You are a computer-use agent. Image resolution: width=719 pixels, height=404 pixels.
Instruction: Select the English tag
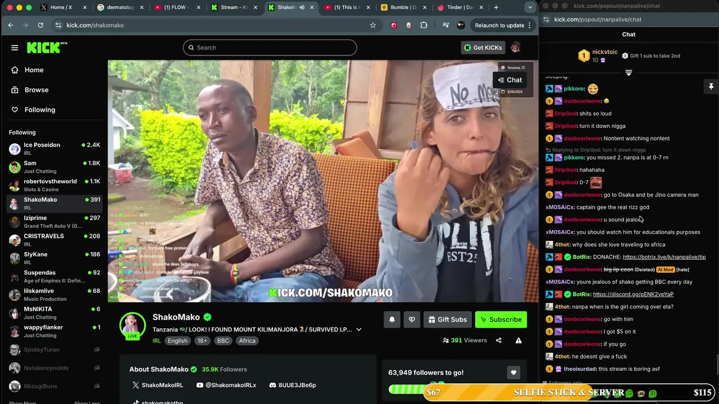(178, 341)
